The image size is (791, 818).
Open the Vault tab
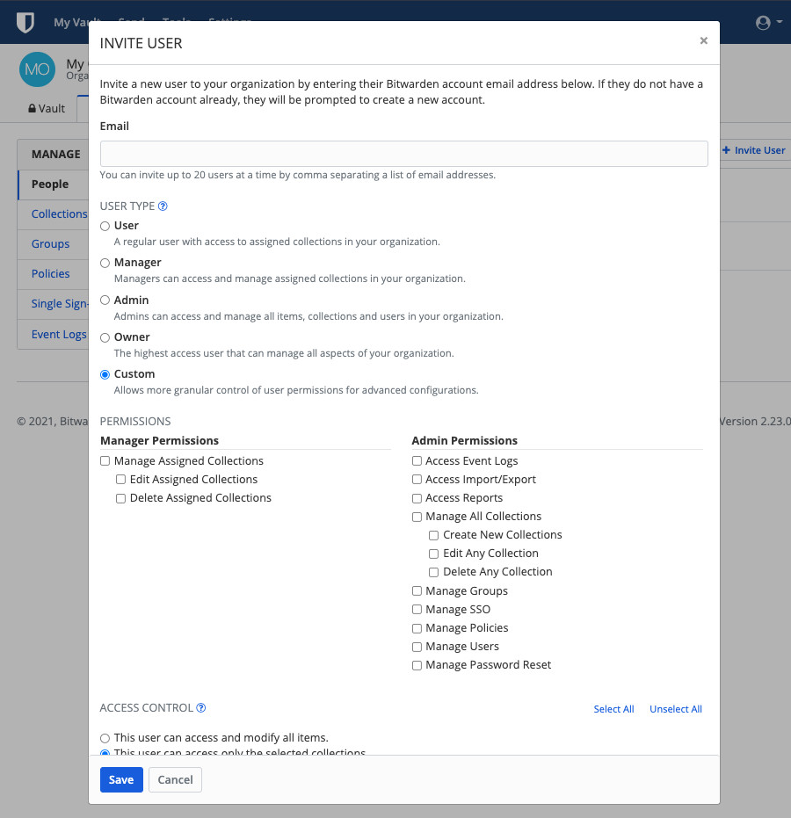tap(47, 109)
